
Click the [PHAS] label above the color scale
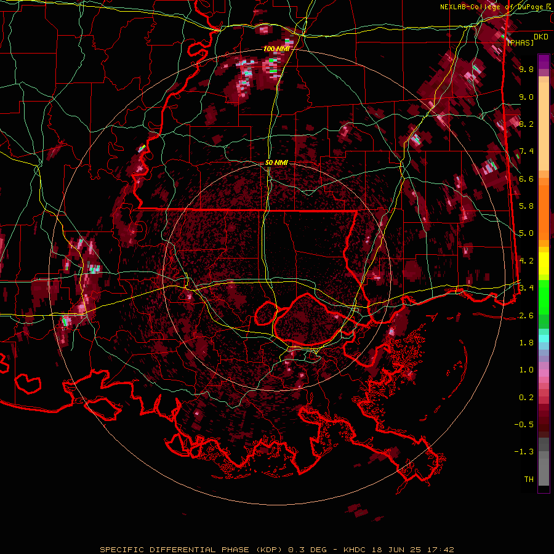[520, 42]
